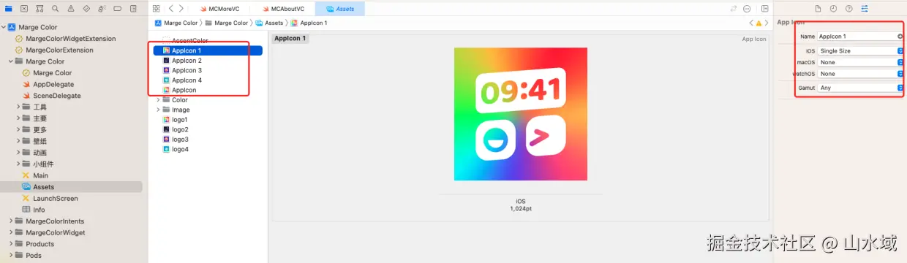
Task: Show the Attributes inspector sliders icon
Action: 865,9
